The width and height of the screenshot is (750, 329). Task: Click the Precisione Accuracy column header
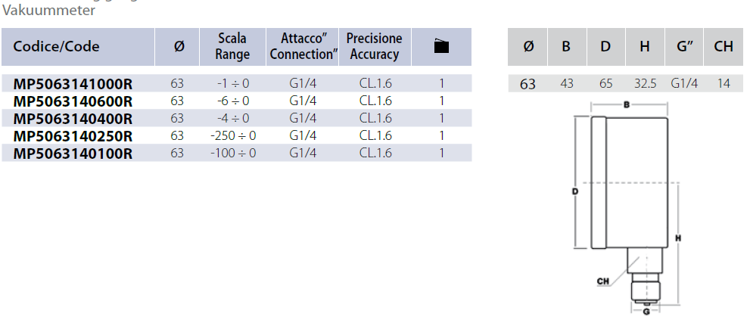tap(374, 46)
